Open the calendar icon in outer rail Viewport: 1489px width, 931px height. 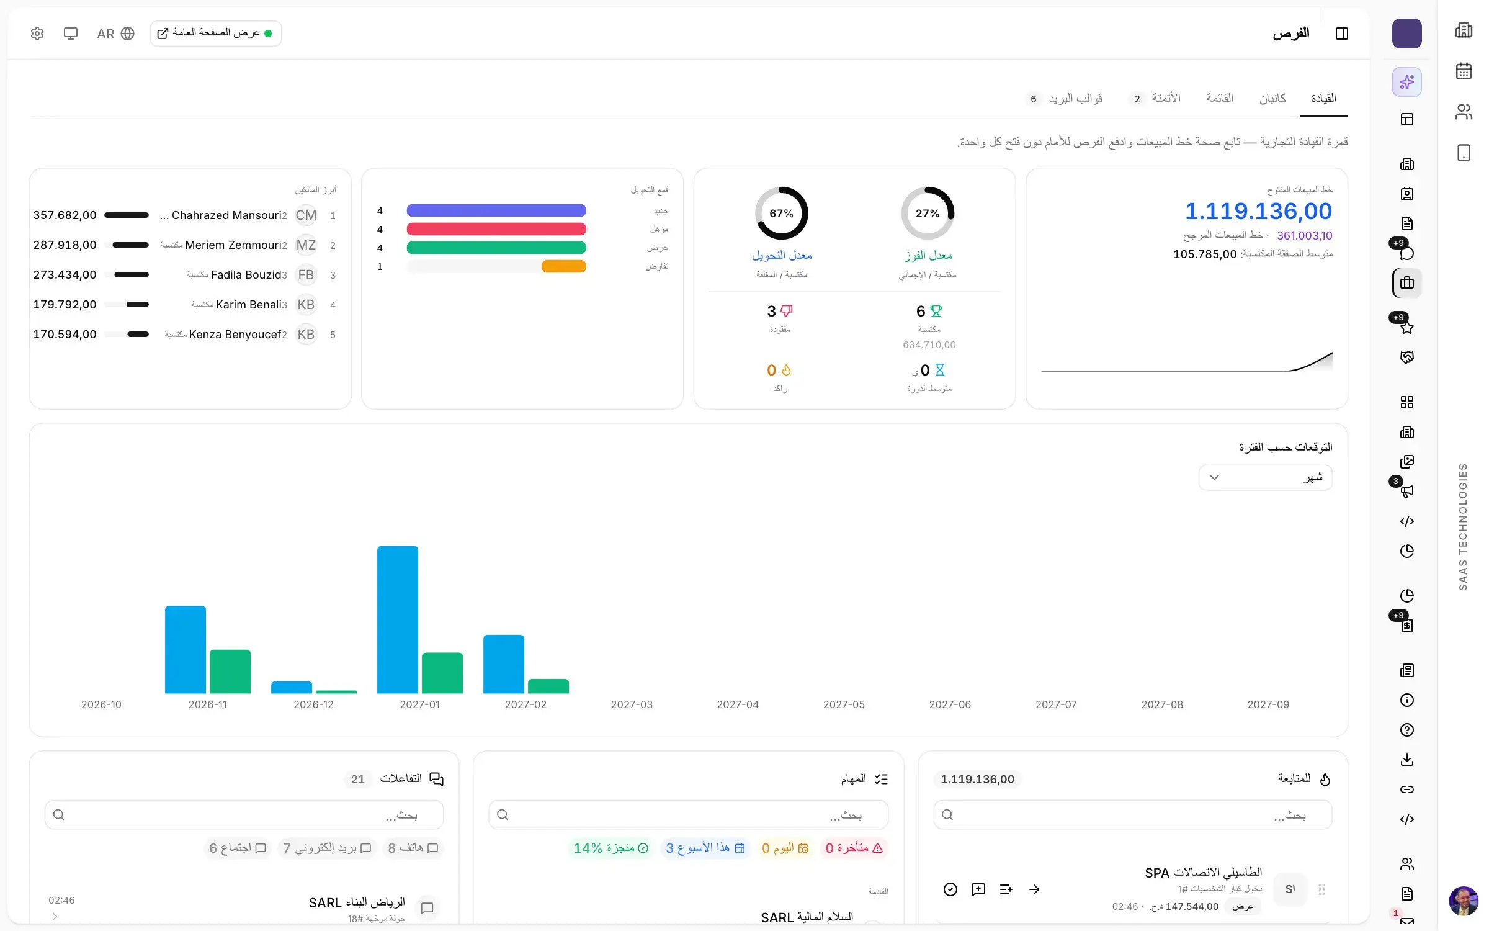click(x=1464, y=71)
